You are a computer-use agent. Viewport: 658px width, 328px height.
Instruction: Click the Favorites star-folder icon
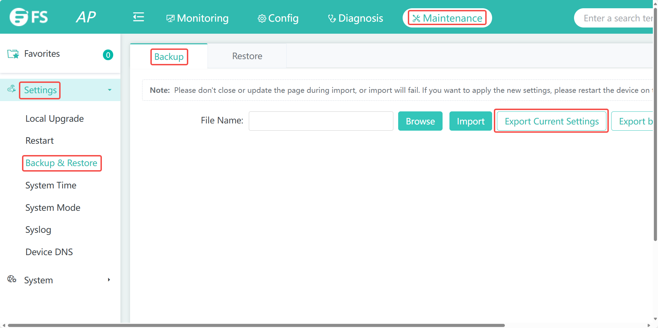[x=13, y=54]
